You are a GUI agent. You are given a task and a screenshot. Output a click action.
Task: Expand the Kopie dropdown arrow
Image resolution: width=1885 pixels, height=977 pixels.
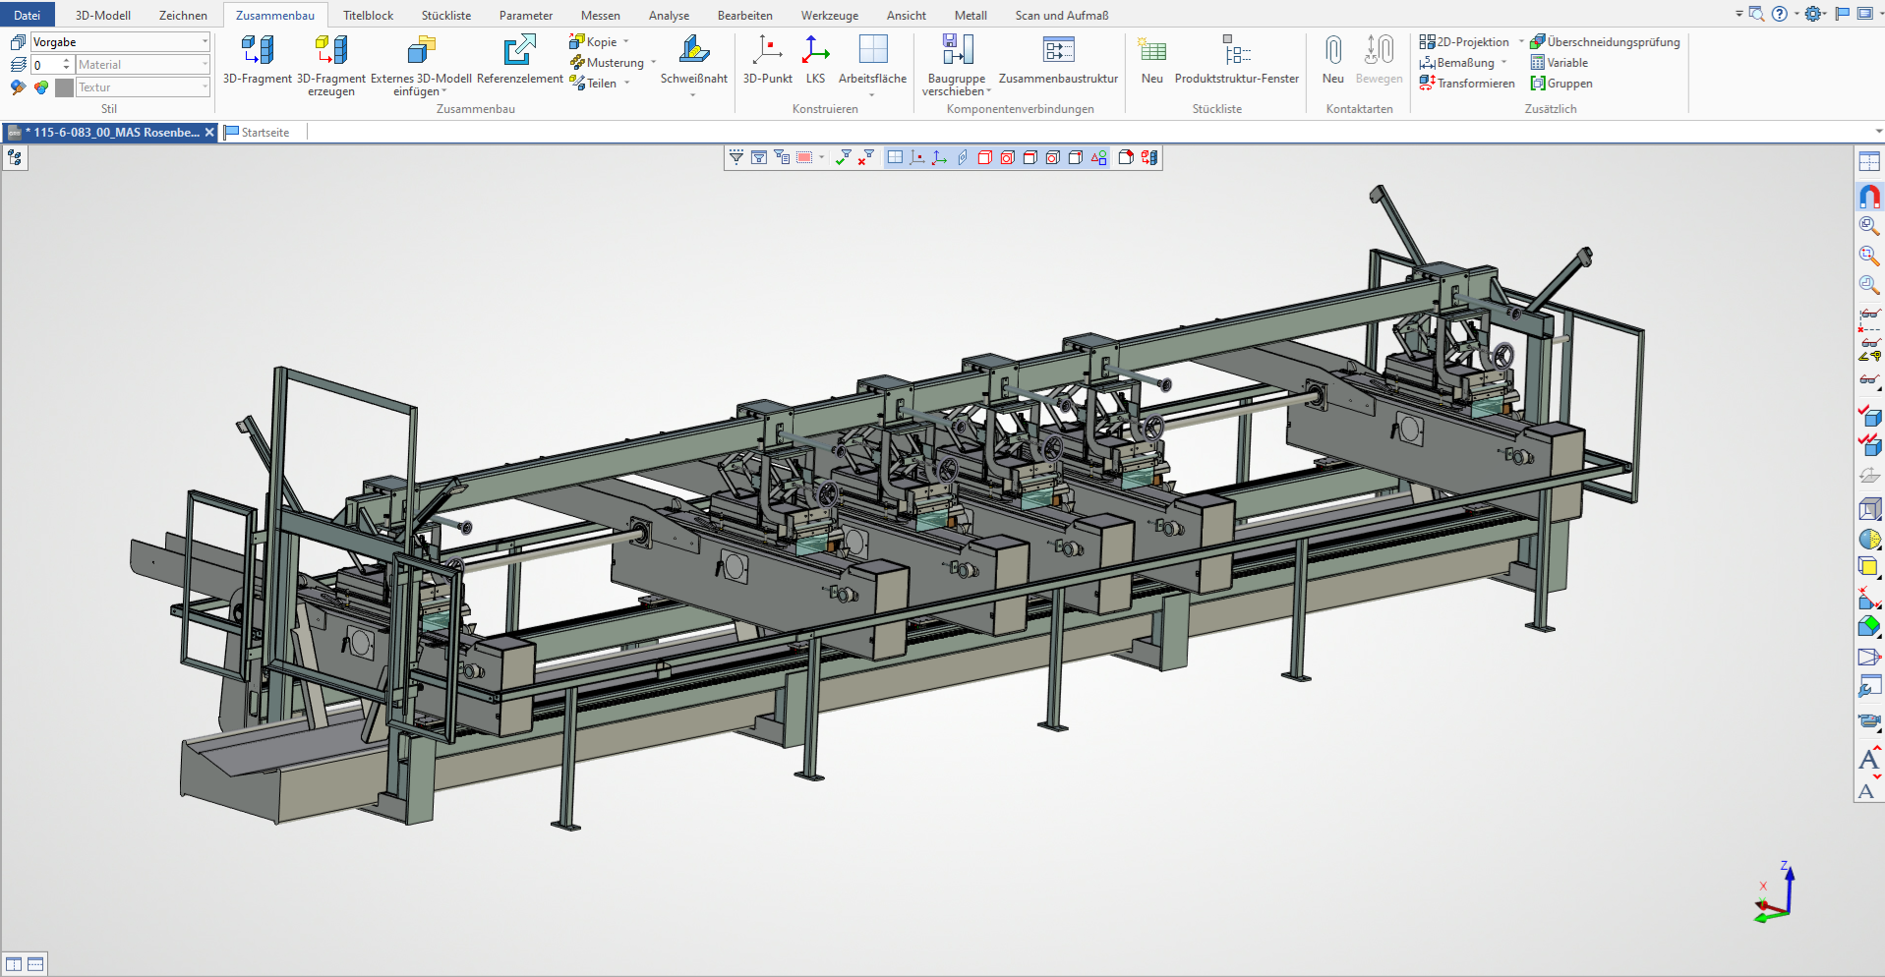pos(626,42)
